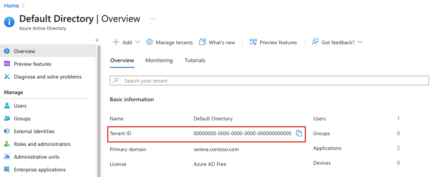Click the Default Directory name value
433x177 pixels.
click(213, 119)
